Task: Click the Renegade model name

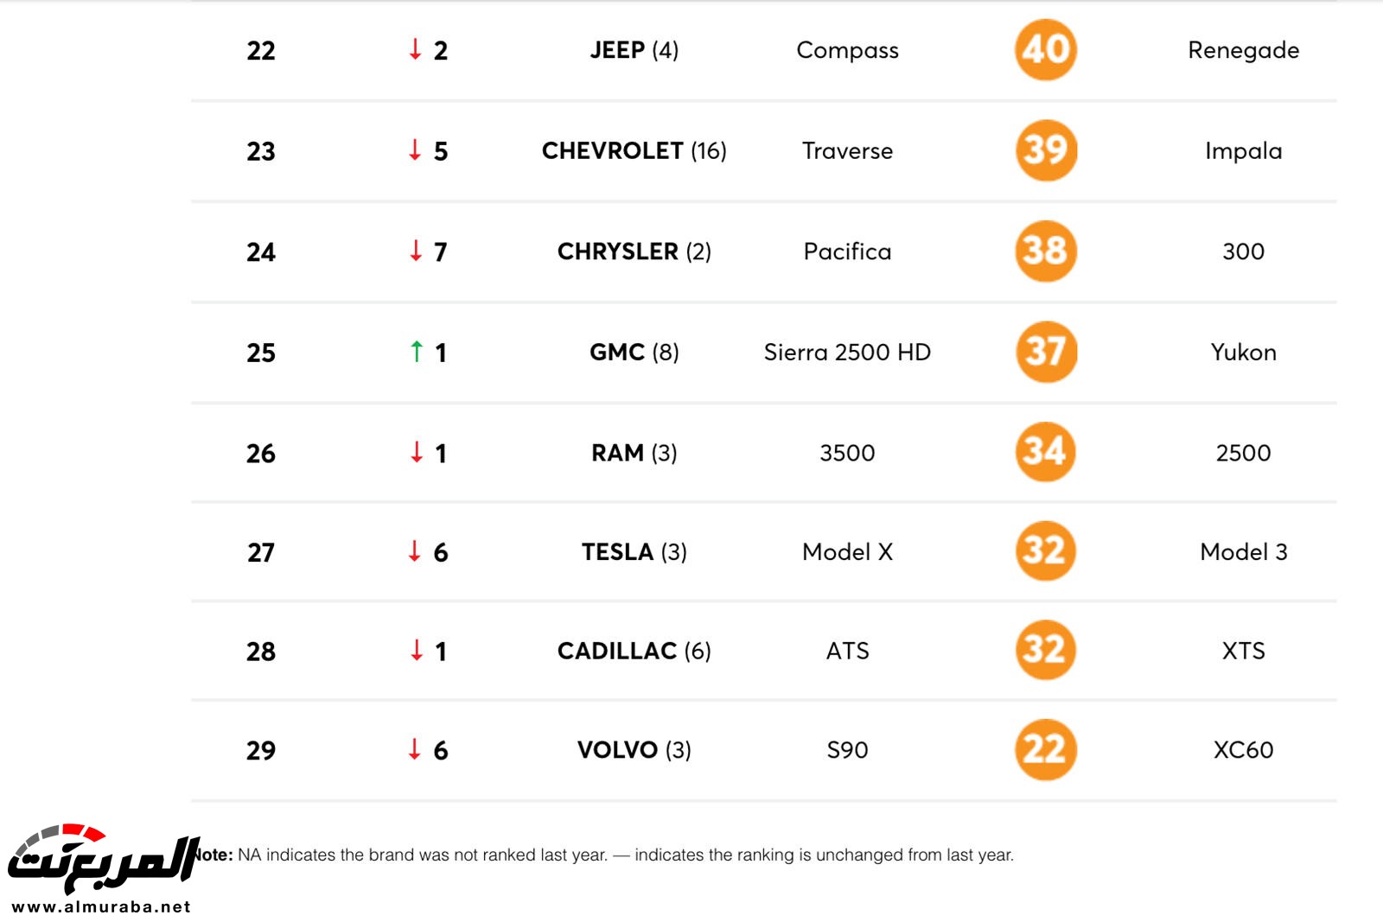Action: pyautogui.click(x=1243, y=50)
